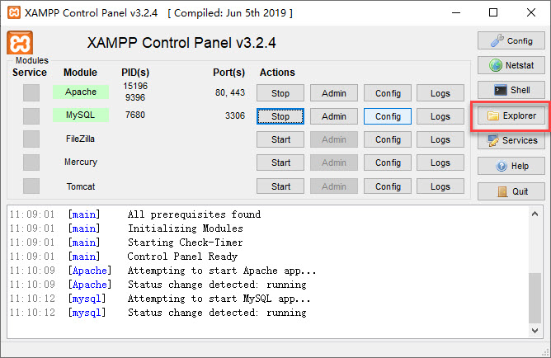Quit XAMPP using the door icon button

click(511, 191)
